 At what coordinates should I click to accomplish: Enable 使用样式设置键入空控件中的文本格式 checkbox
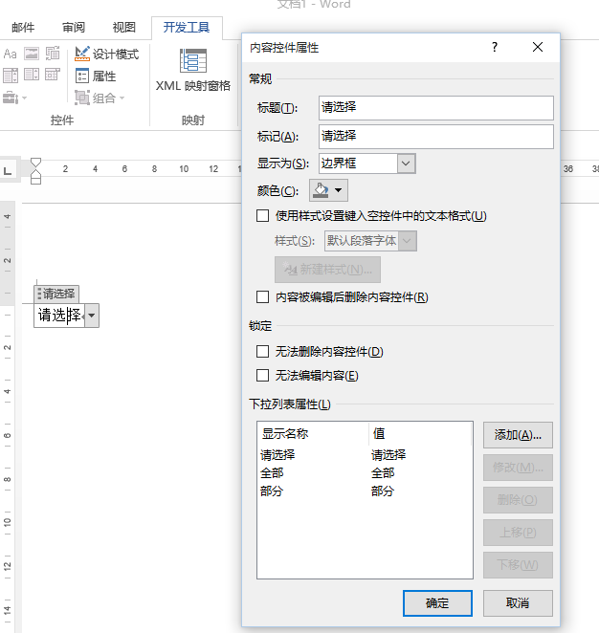(x=262, y=215)
